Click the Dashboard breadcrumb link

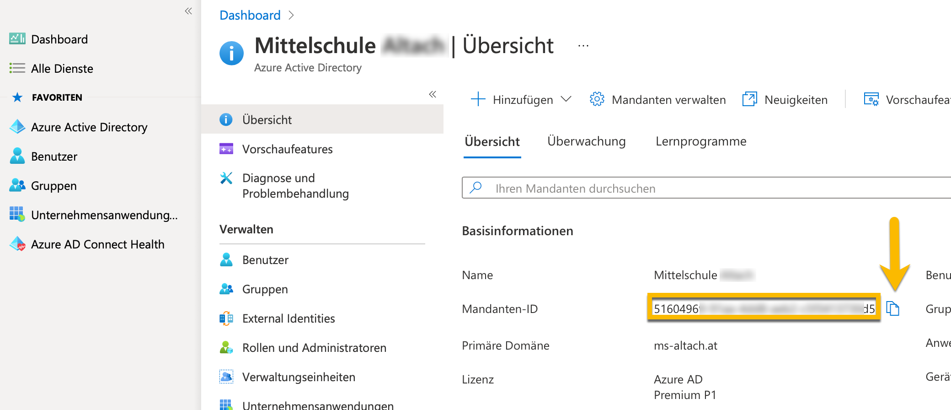(250, 15)
